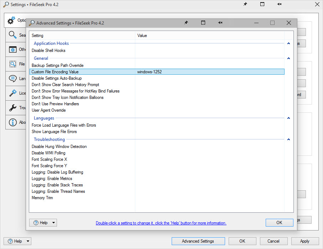
Task: Click the gears icon of the Options tab
Action: 11,20
